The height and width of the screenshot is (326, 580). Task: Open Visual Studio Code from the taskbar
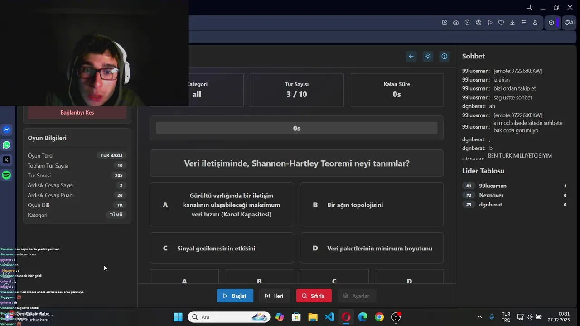329,317
